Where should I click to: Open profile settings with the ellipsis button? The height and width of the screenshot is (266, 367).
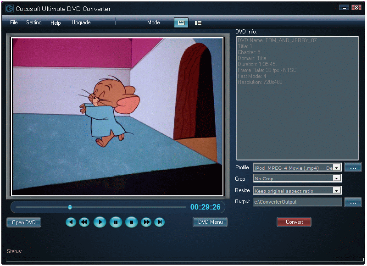coord(353,167)
